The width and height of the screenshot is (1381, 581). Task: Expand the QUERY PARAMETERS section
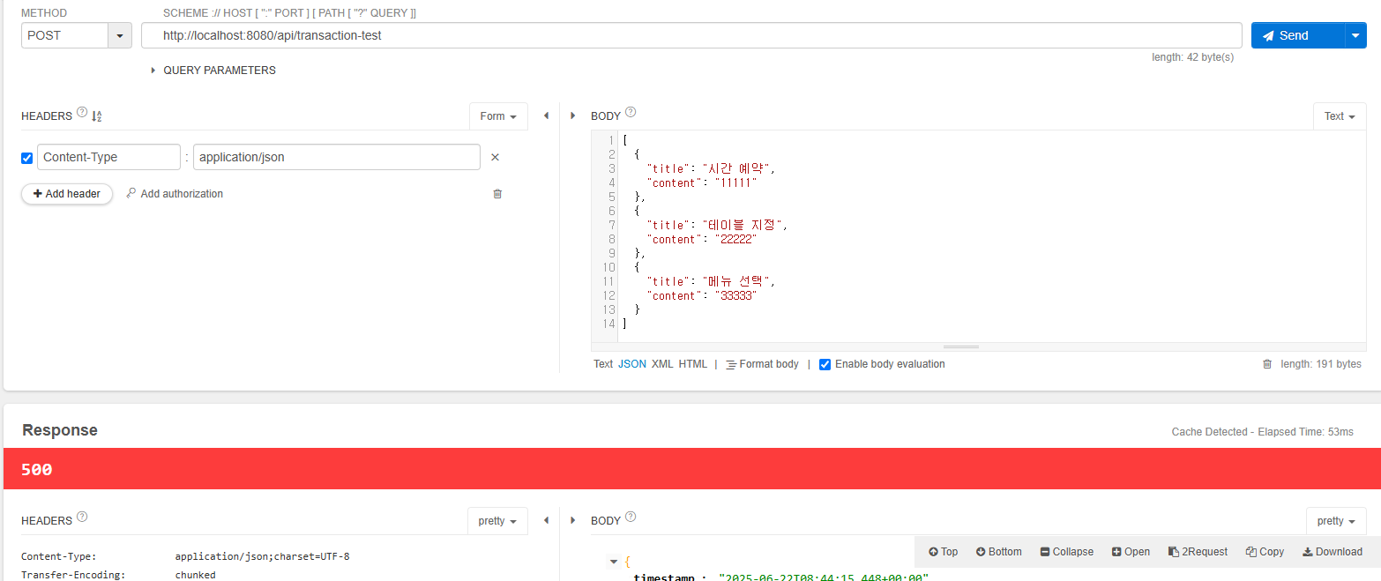[213, 71]
